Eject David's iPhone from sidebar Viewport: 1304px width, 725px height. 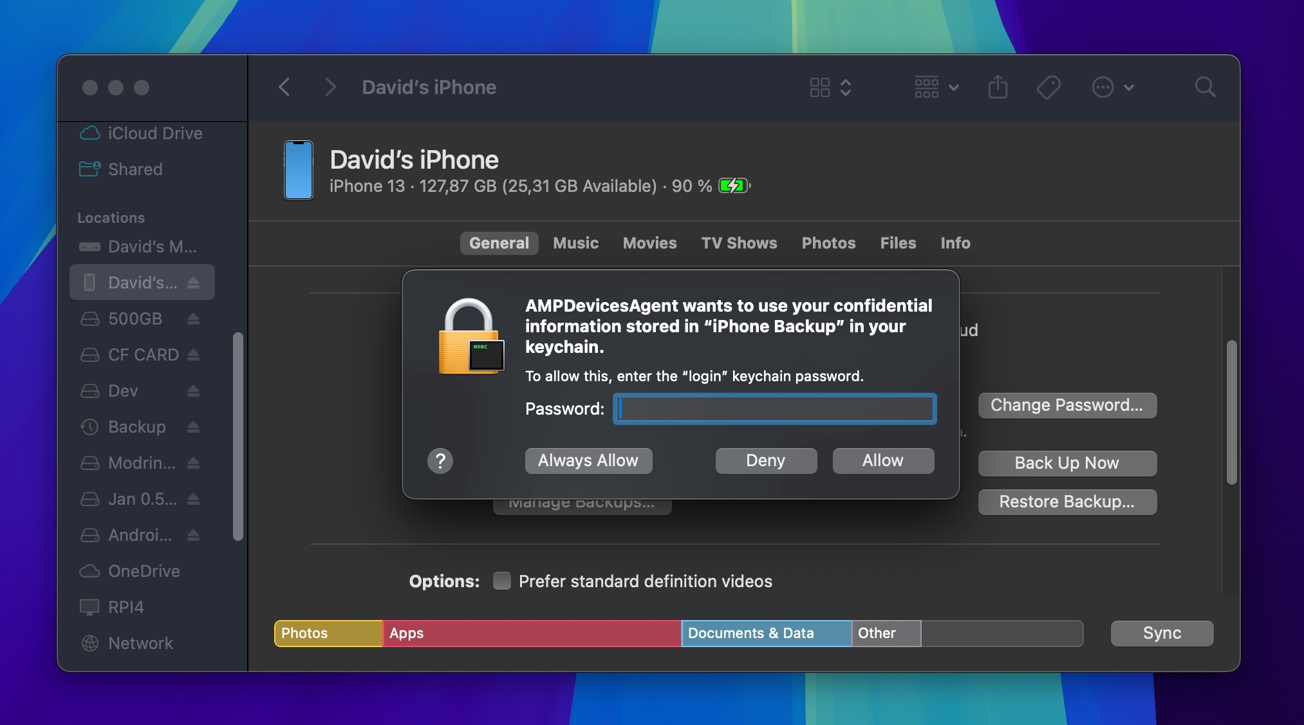tap(193, 283)
